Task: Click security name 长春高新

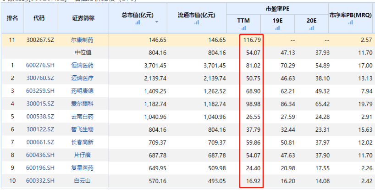Action: [82, 142]
